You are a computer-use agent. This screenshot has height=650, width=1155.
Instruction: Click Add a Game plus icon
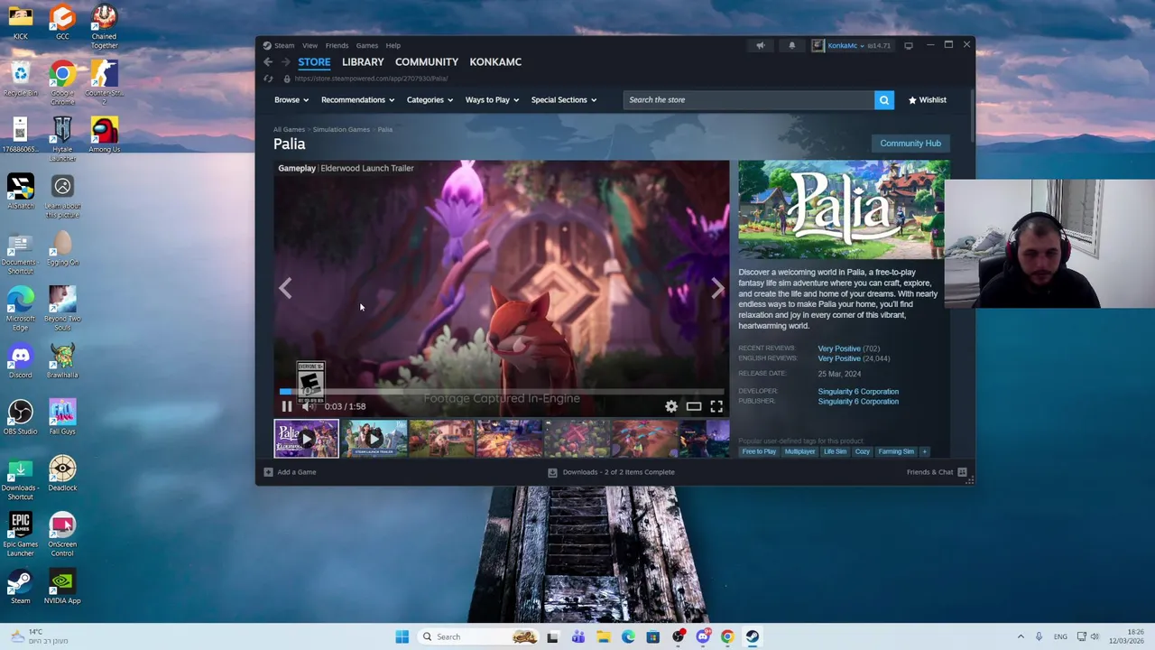click(x=268, y=472)
